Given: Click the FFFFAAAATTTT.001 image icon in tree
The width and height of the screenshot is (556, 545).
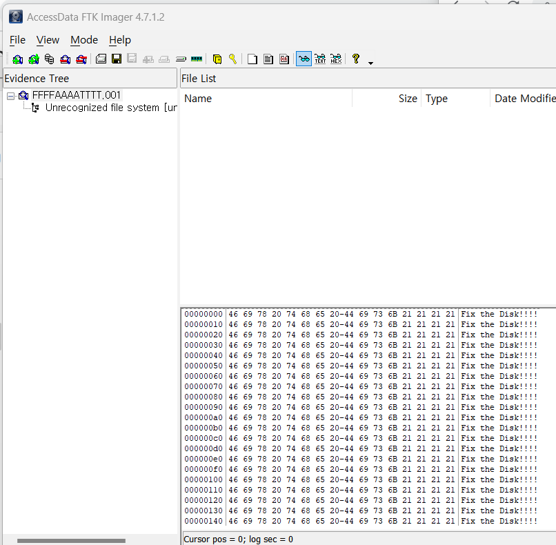Looking at the screenshot, I should click(23, 95).
